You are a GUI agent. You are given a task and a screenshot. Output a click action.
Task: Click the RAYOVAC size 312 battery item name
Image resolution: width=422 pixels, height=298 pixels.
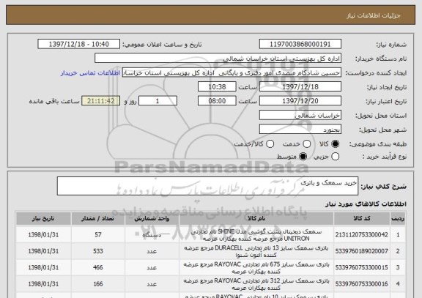[256, 284]
